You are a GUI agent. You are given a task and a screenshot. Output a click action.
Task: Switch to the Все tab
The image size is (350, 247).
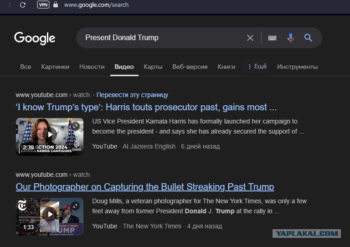(26, 67)
